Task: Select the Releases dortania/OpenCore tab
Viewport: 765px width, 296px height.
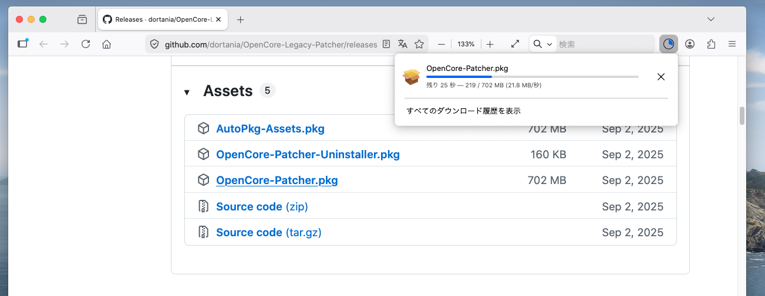Action: [x=163, y=19]
